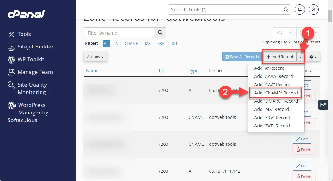
Task: Click the Sitejet Builder monitor icon
Action: (x=11, y=47)
